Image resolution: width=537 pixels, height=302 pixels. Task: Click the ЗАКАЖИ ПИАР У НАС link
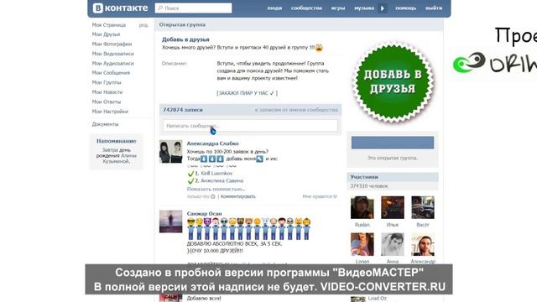(x=247, y=93)
